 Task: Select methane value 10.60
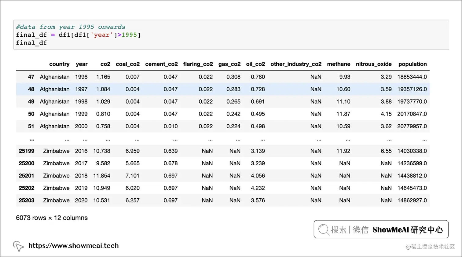tap(343, 89)
